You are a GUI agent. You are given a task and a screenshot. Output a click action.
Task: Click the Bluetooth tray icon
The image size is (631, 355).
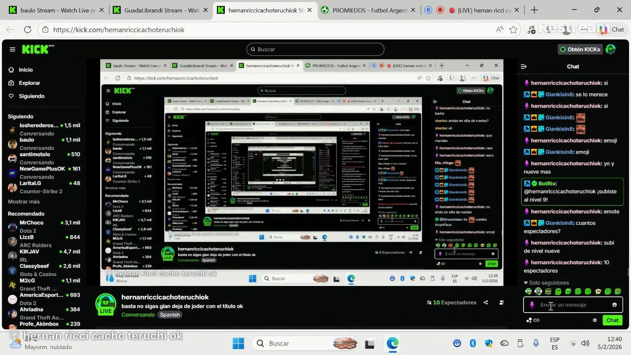tap(472, 343)
